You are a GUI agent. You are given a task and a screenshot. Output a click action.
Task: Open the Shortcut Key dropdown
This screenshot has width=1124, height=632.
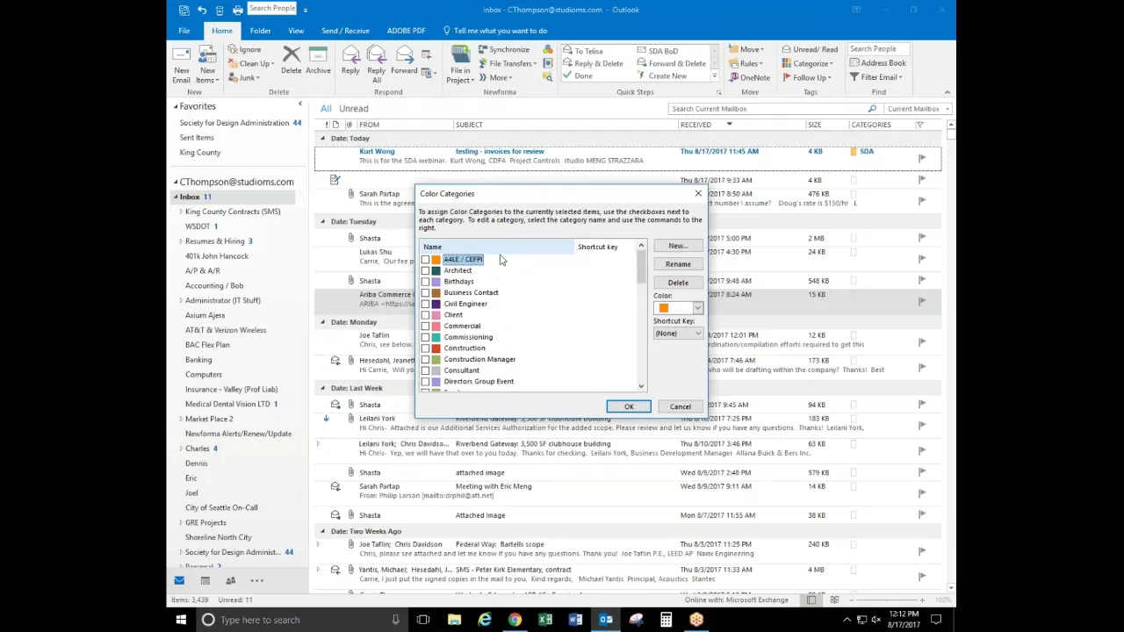click(x=678, y=334)
